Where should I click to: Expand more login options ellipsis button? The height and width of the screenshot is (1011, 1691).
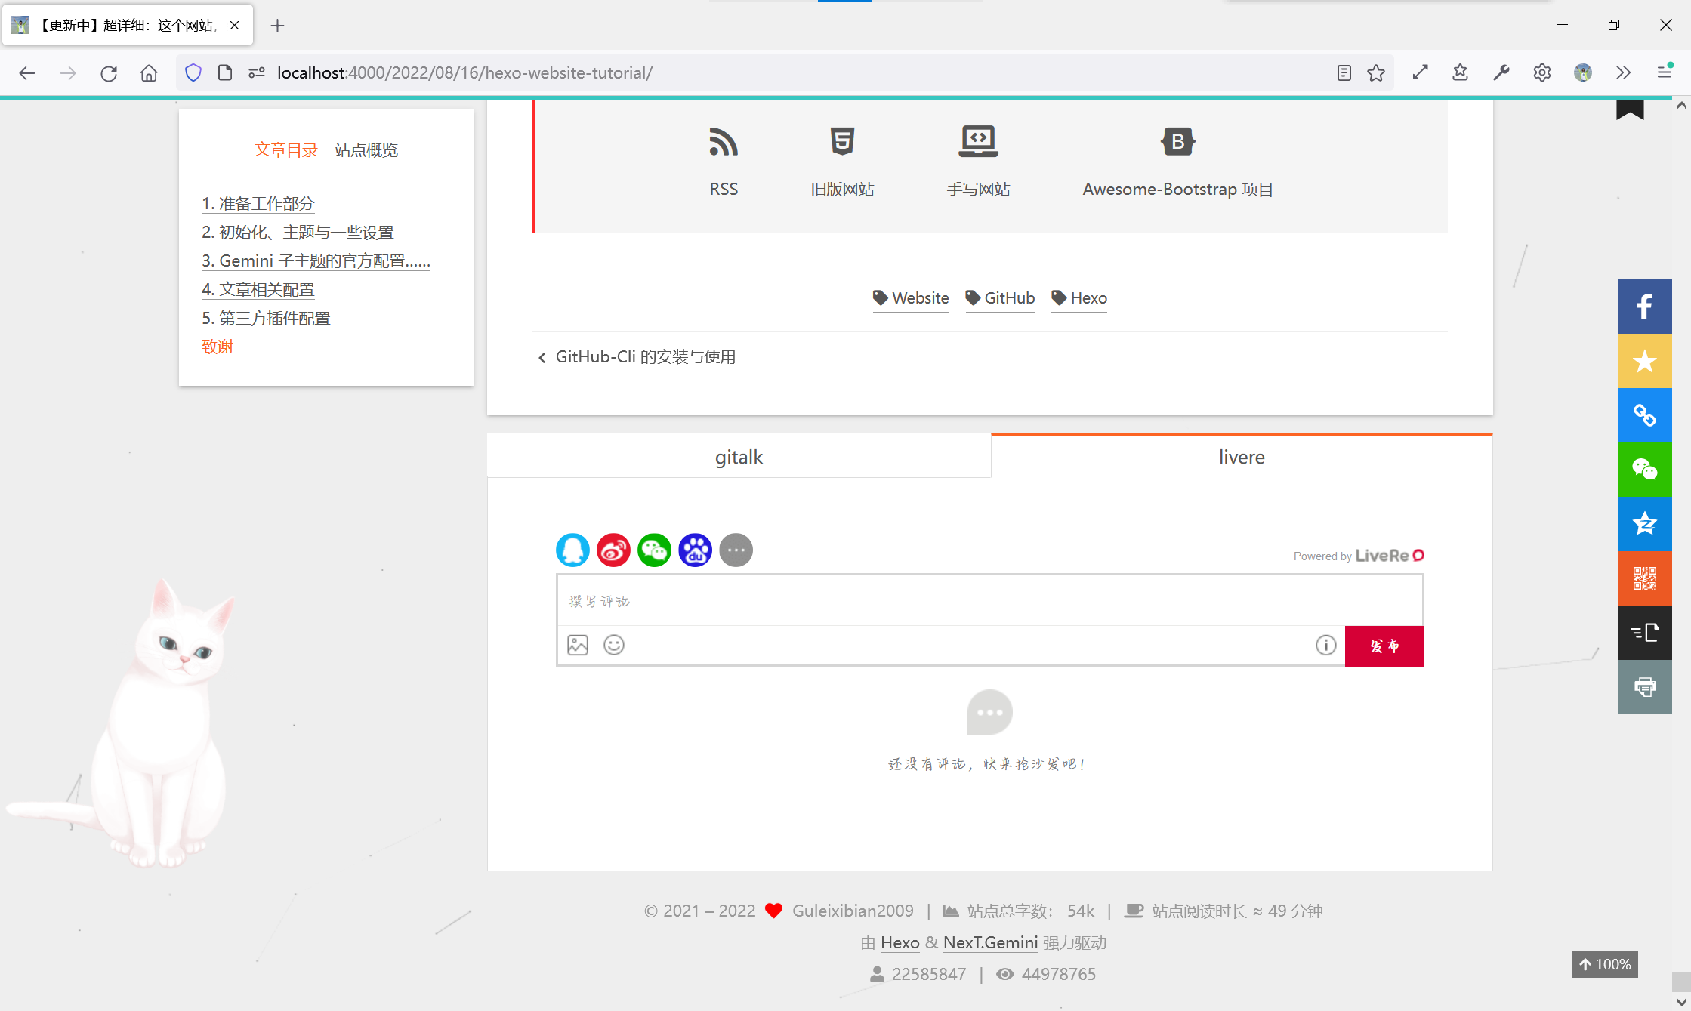[x=736, y=550]
